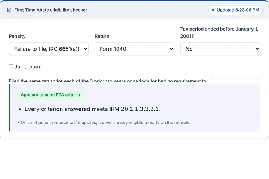
Task: Click the First Time Abate eligibility checker title
Action: pyautogui.click(x=51, y=10)
